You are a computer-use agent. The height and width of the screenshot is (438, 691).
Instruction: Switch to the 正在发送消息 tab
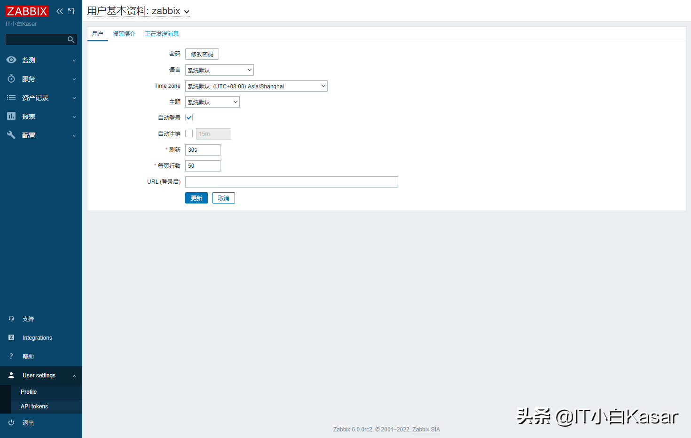(162, 34)
